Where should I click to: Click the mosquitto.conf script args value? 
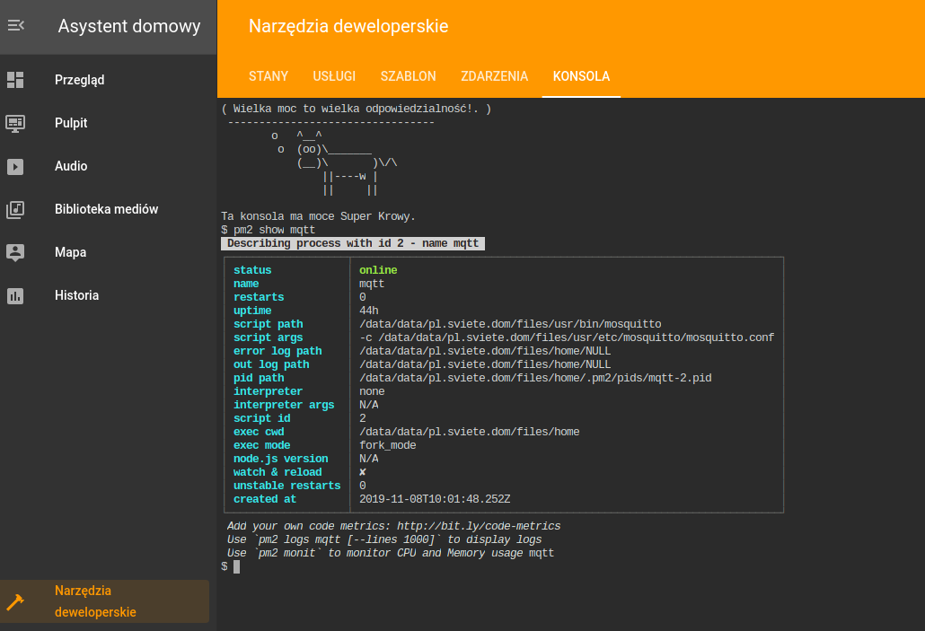coord(567,337)
